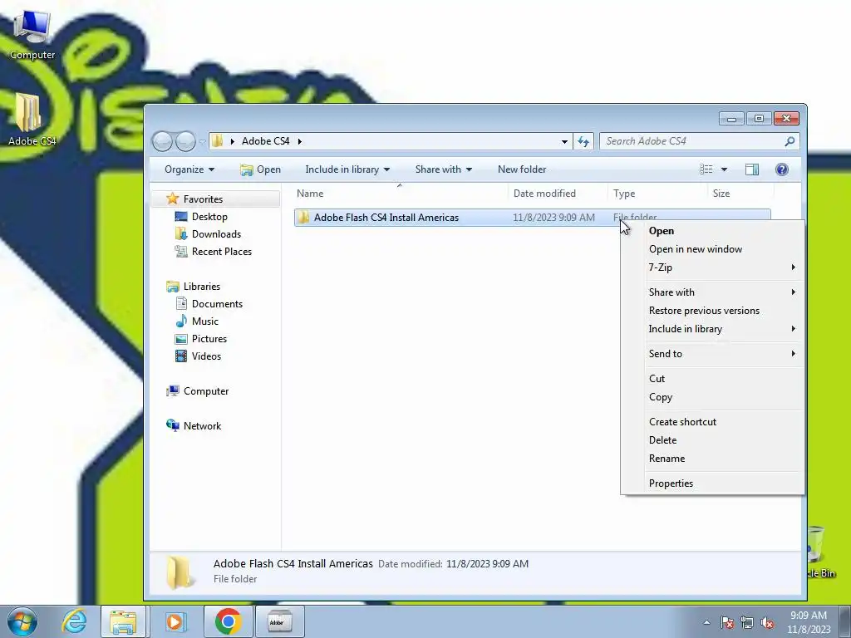The image size is (851, 638).
Task: Click muted volume speaker tray icon
Action: pos(767,622)
